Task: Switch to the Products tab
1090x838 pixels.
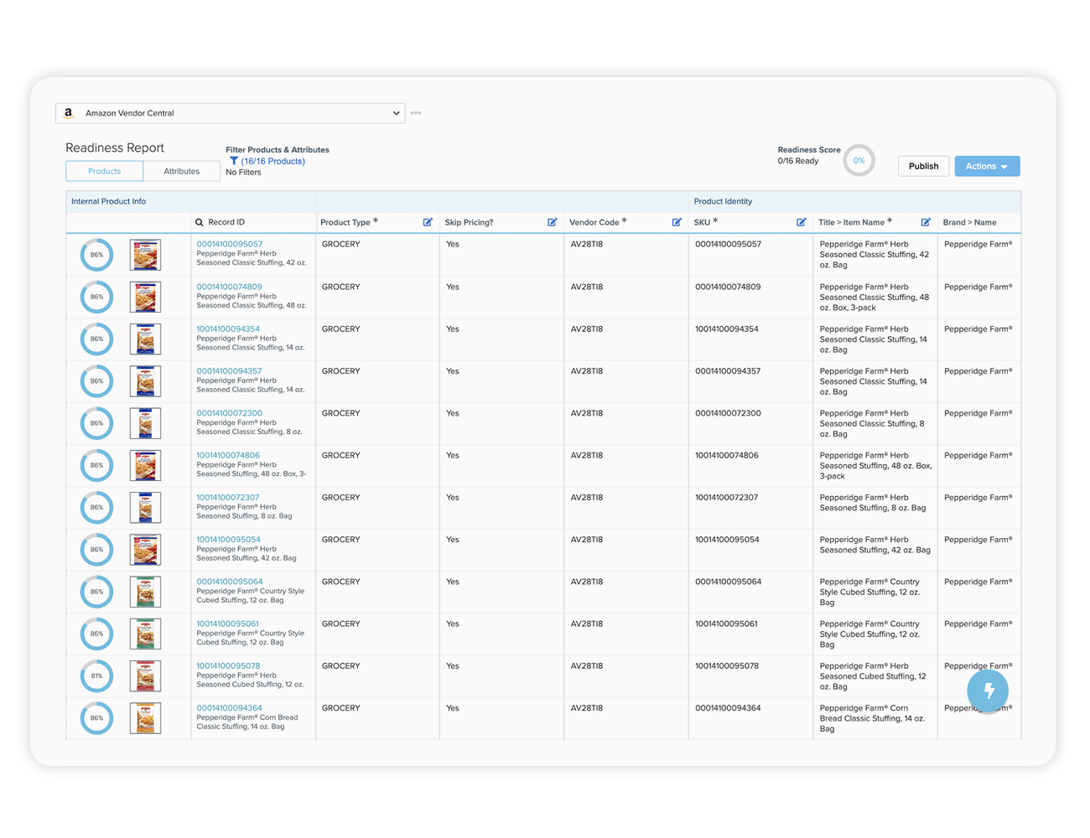Action: pos(105,171)
